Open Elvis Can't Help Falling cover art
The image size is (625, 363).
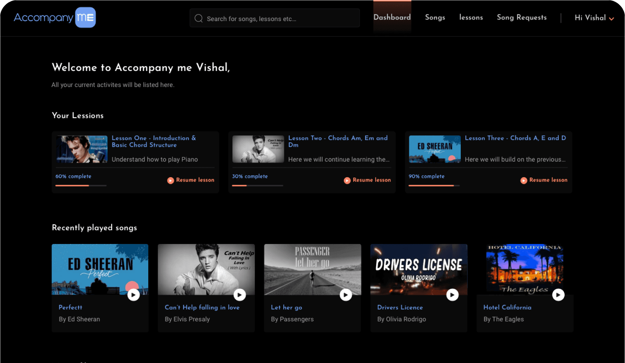click(206, 269)
